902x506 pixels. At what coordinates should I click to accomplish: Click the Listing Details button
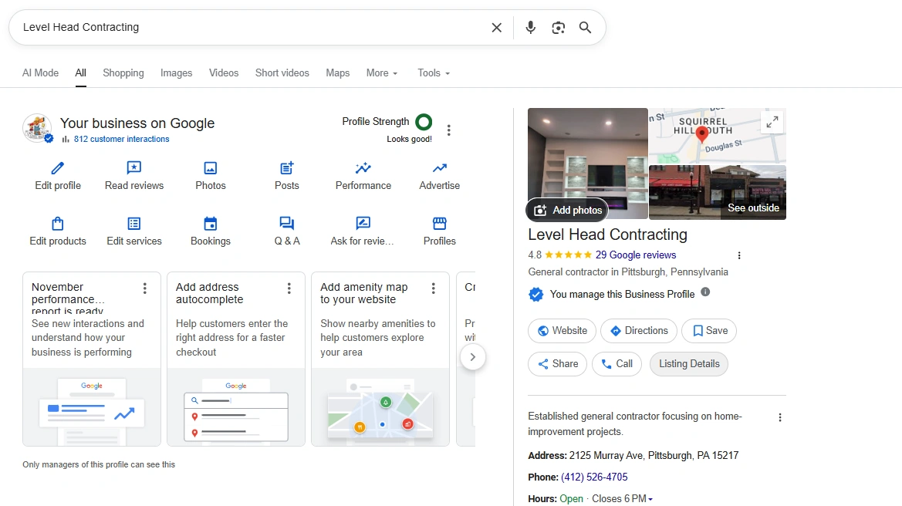pos(688,364)
